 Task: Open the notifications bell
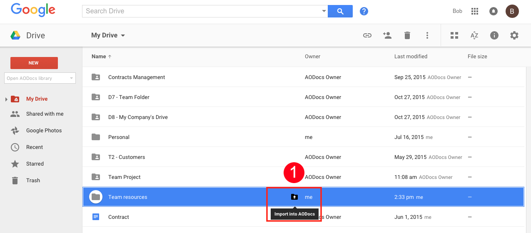point(493,11)
